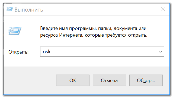
Task: Click the empty area of Открыть combo box
Action: coord(104,52)
